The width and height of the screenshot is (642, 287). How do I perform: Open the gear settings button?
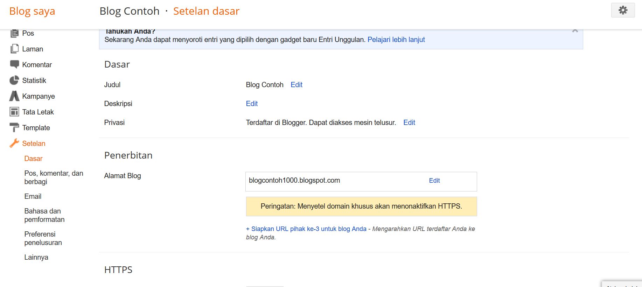tap(623, 10)
